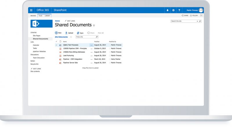Click the info icon next to Shared Documents title
232x127 pixels.
tap(94, 25)
